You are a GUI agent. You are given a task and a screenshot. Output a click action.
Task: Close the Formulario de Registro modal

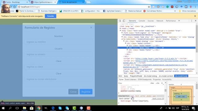pos(91,27)
